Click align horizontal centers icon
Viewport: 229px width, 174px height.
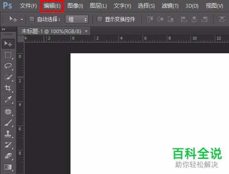pos(194,19)
